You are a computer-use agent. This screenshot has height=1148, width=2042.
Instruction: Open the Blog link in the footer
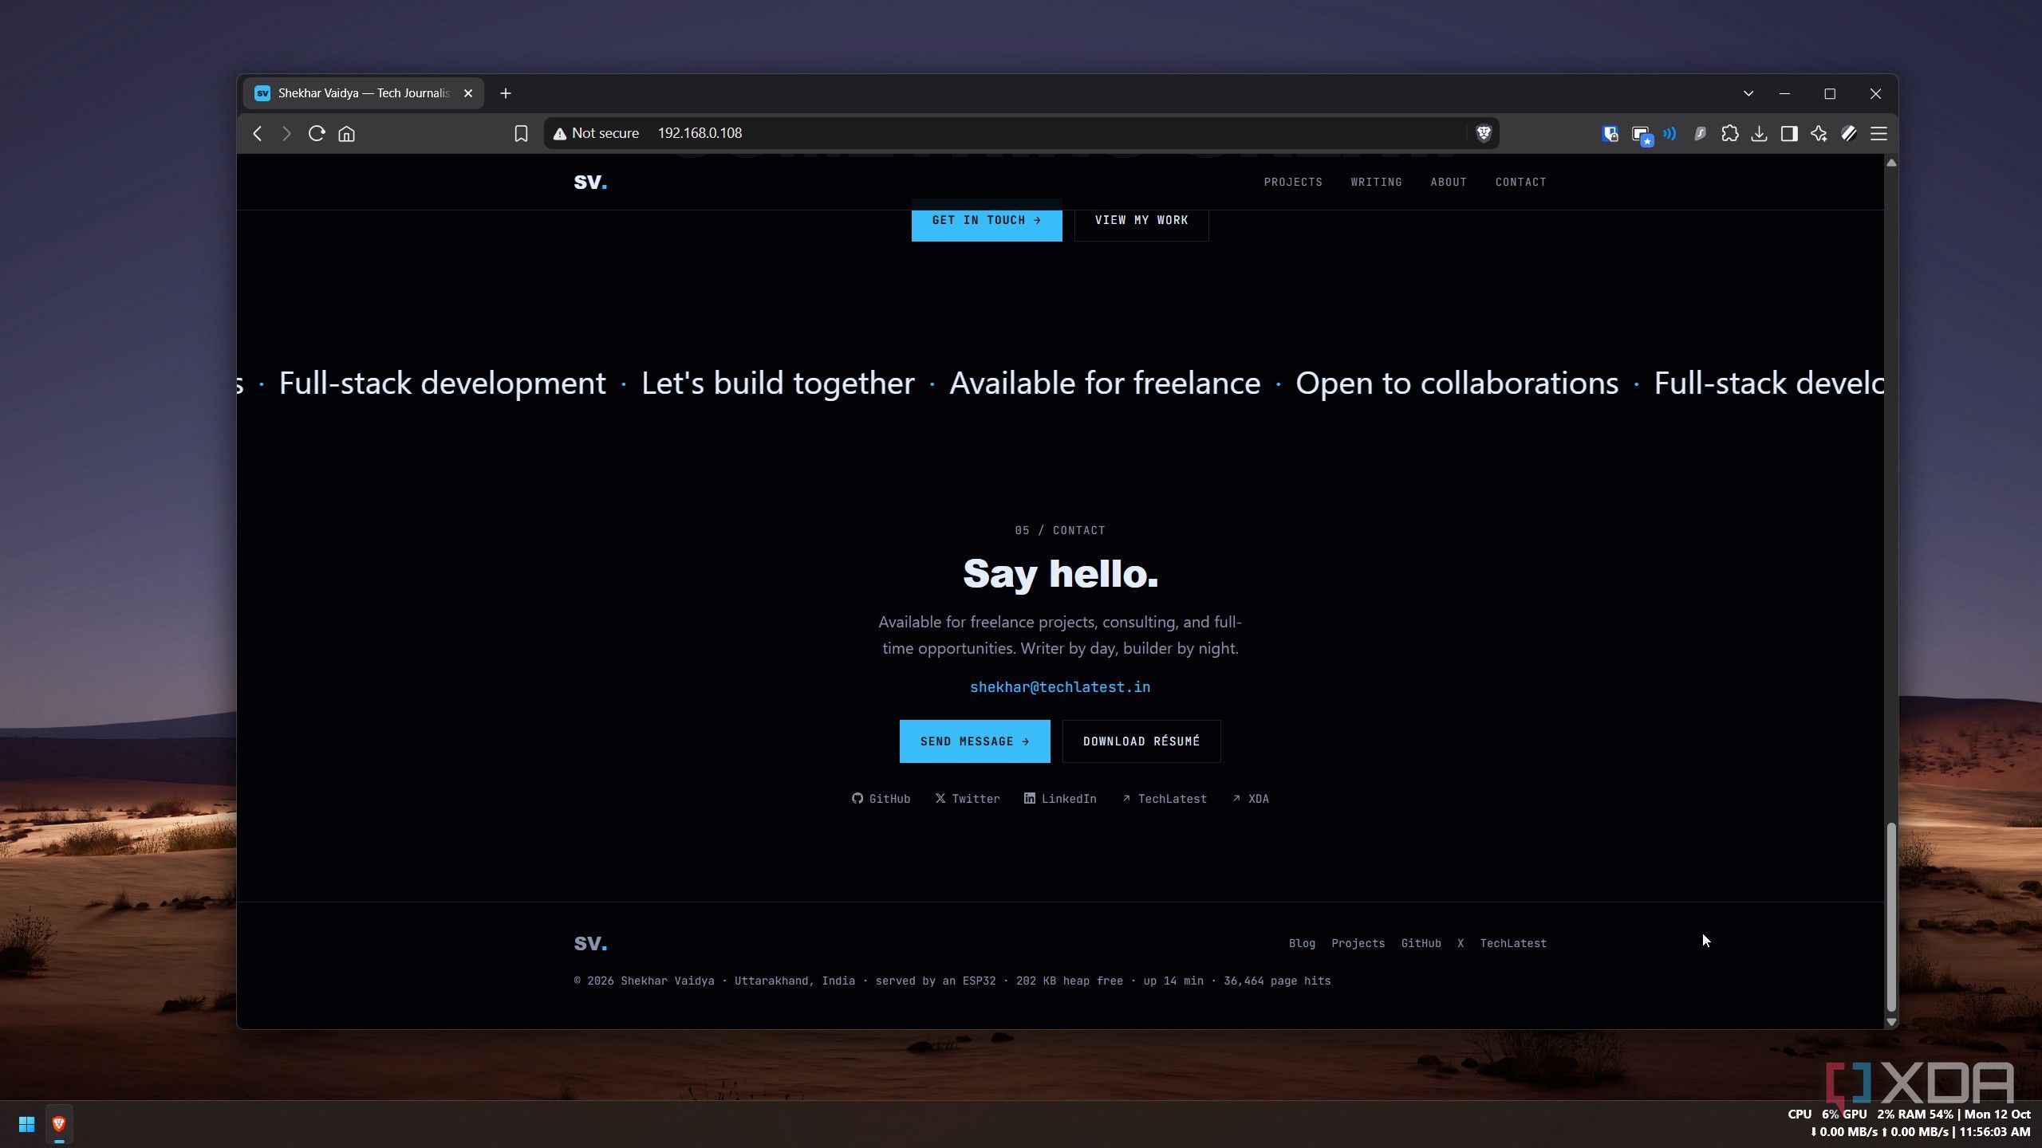point(1302,943)
